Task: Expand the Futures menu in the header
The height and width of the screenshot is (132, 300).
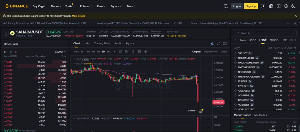Action: click(86, 6)
